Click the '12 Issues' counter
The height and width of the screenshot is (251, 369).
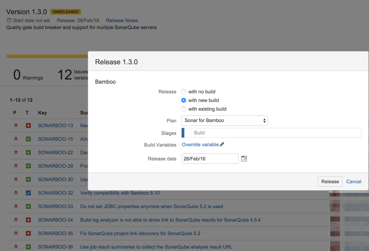pos(73,75)
